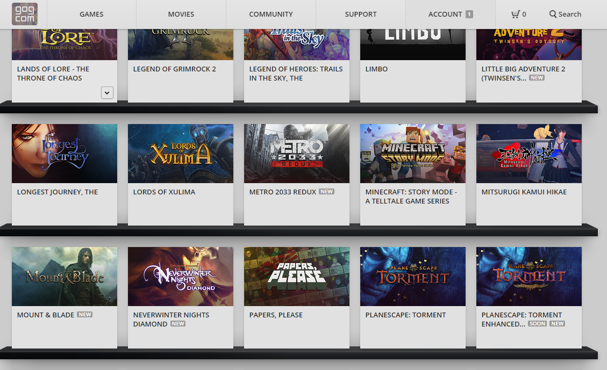Open the Trails in the Sky cover art
This screenshot has width=607, height=370.
tap(297, 45)
